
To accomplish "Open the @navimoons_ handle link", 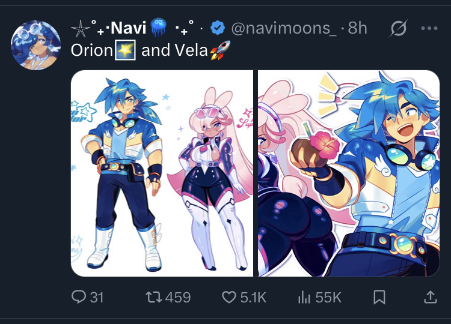I will (284, 28).
